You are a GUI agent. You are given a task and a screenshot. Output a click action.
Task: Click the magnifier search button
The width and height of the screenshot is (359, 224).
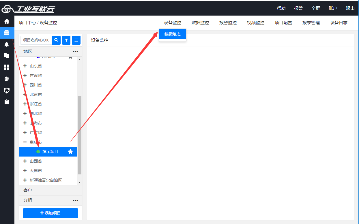56,40
